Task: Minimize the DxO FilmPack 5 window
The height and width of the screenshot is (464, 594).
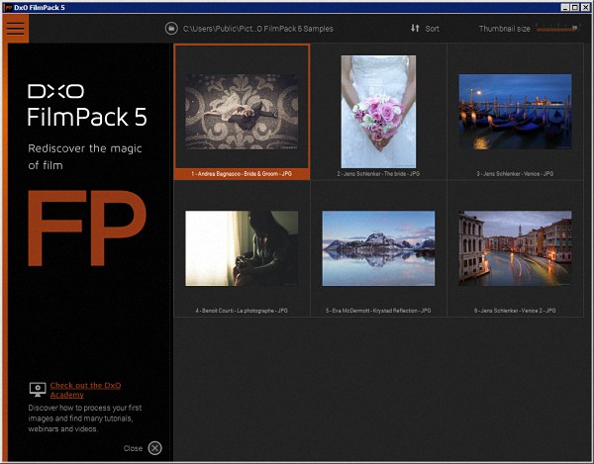Action: pos(565,7)
